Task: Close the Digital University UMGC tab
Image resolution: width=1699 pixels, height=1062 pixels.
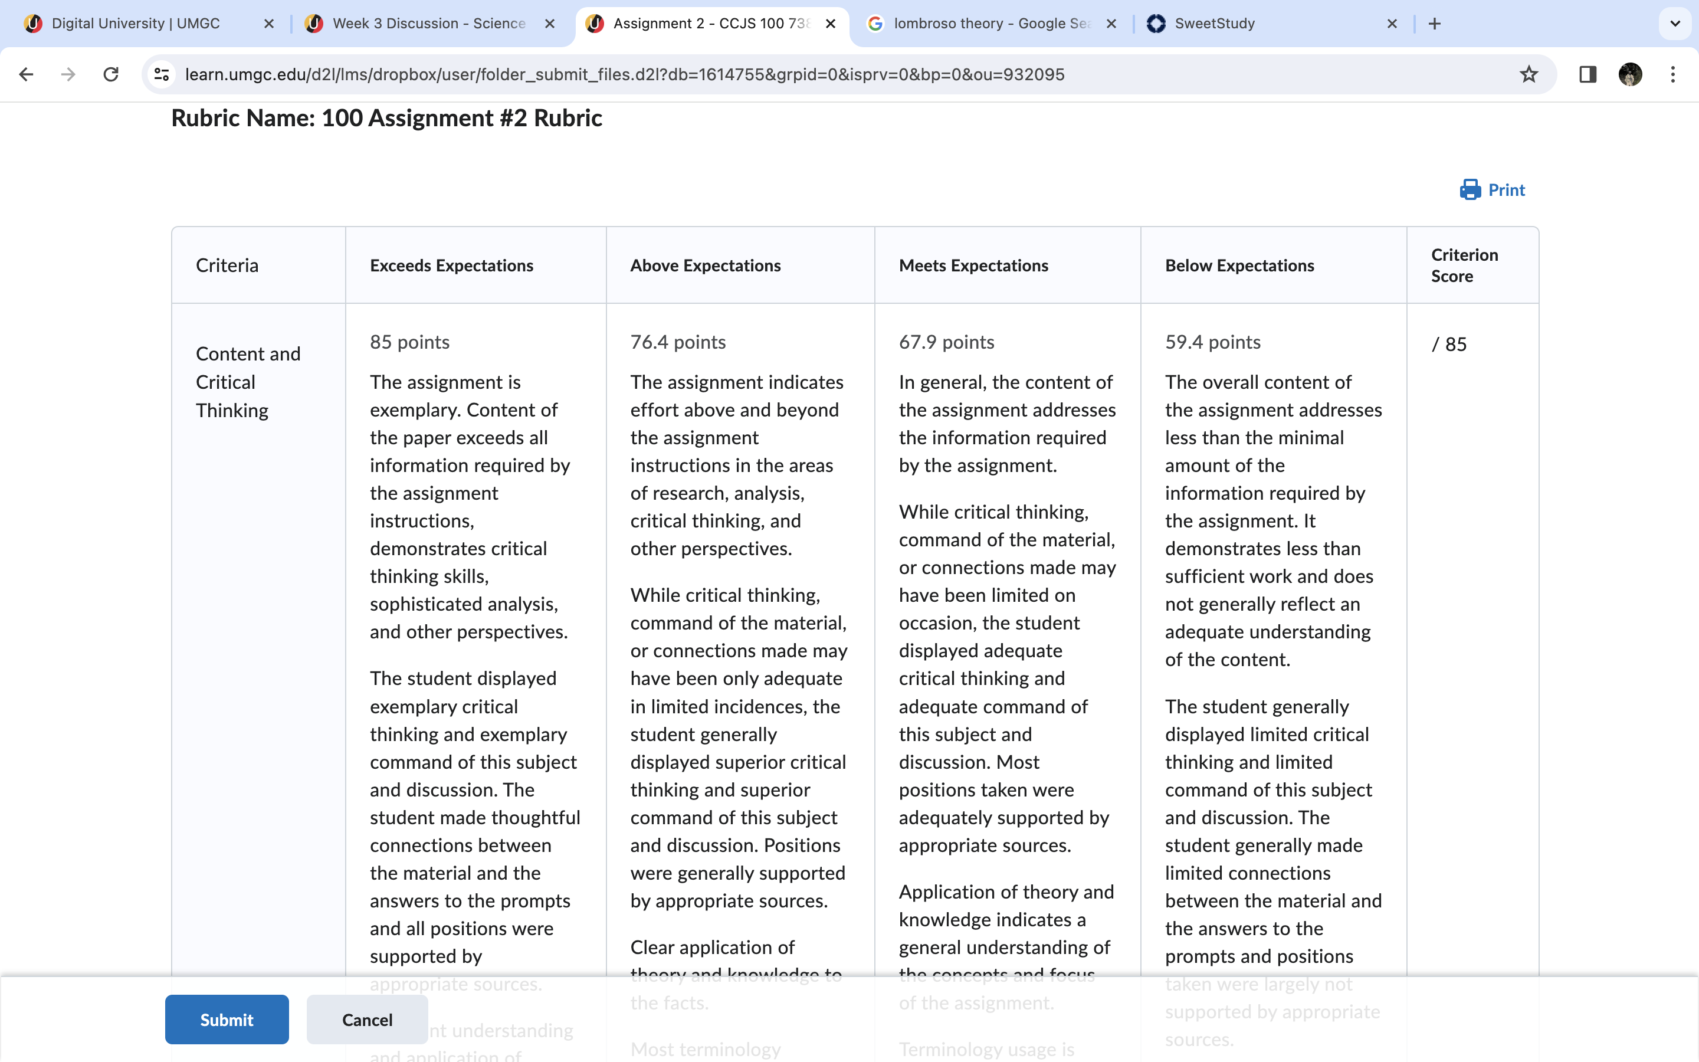Action: click(x=269, y=24)
